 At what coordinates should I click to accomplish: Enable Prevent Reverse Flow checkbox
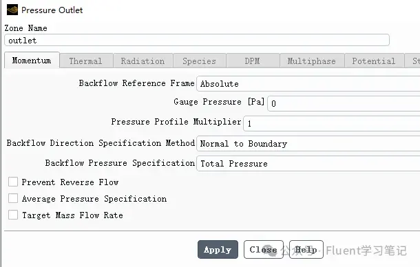(13, 182)
